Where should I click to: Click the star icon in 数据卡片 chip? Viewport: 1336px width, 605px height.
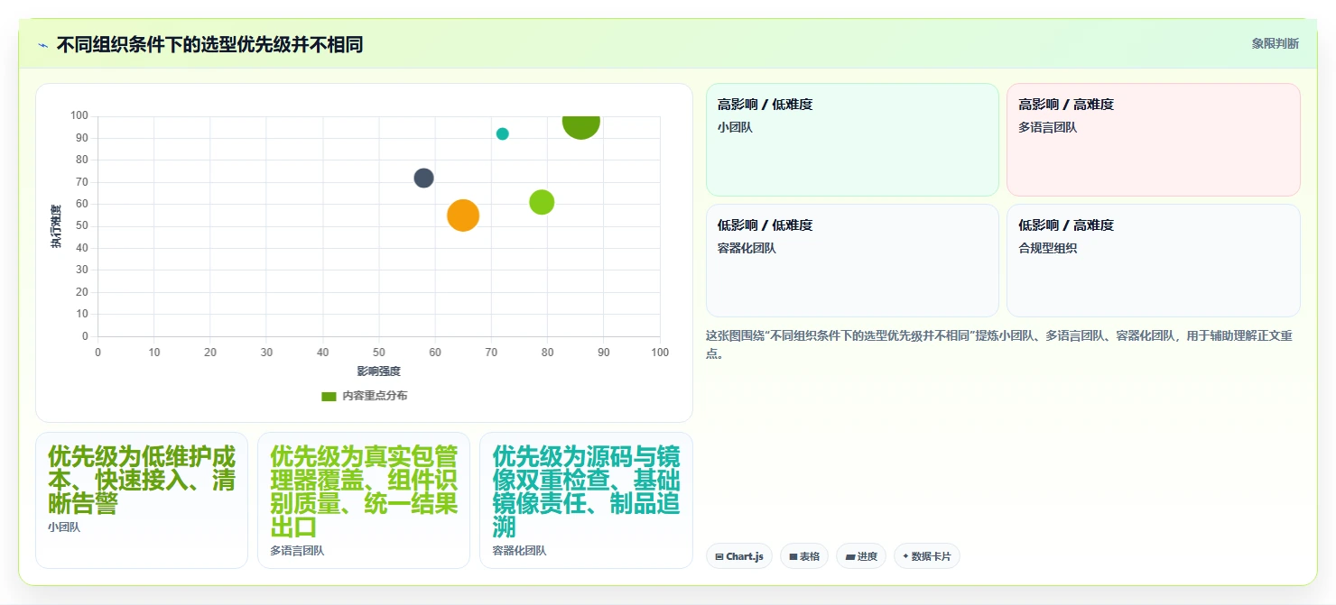pyautogui.click(x=905, y=556)
